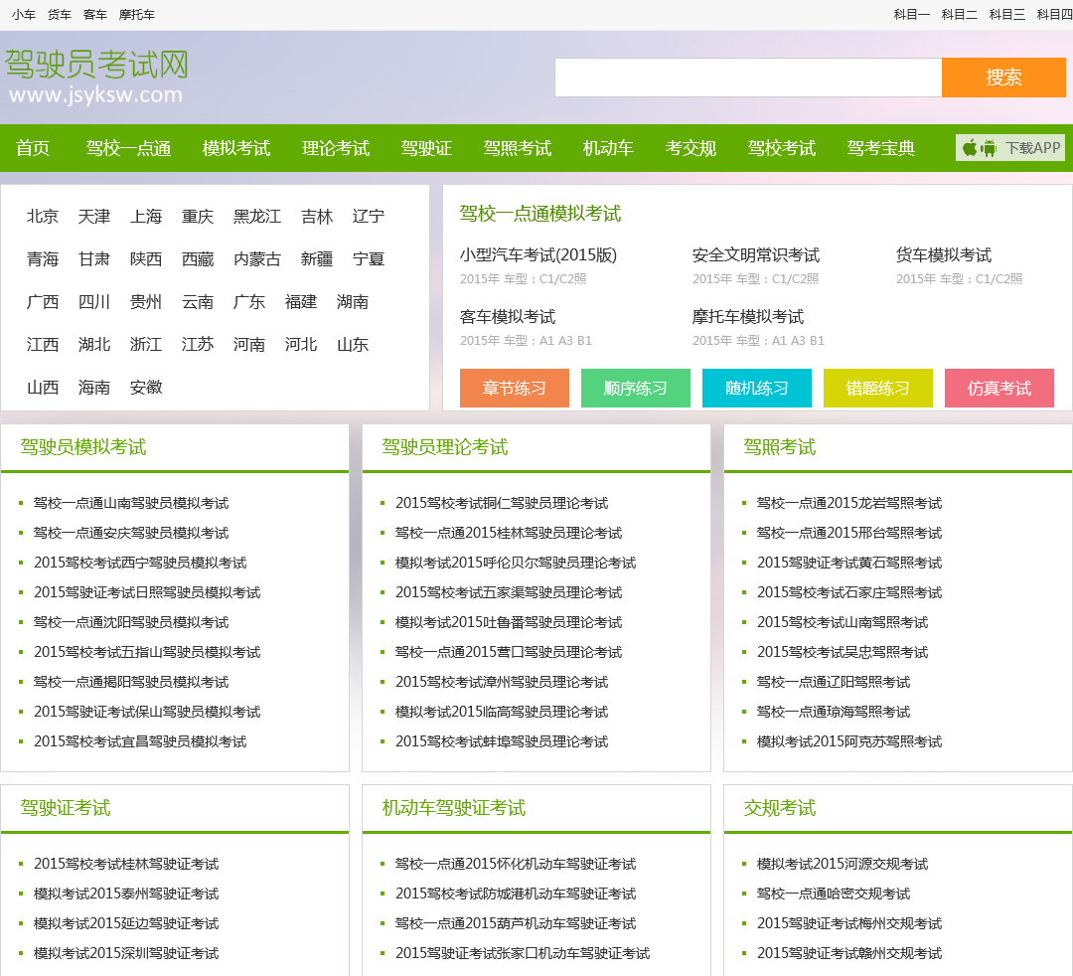This screenshot has height=976, width=1073.
Task: Click the Android robot icon beside 下载APP
Action: point(989,148)
